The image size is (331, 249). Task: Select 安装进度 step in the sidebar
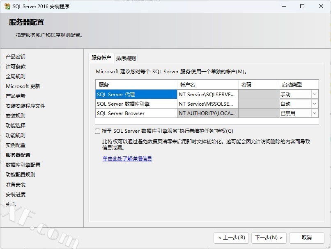[16, 194]
